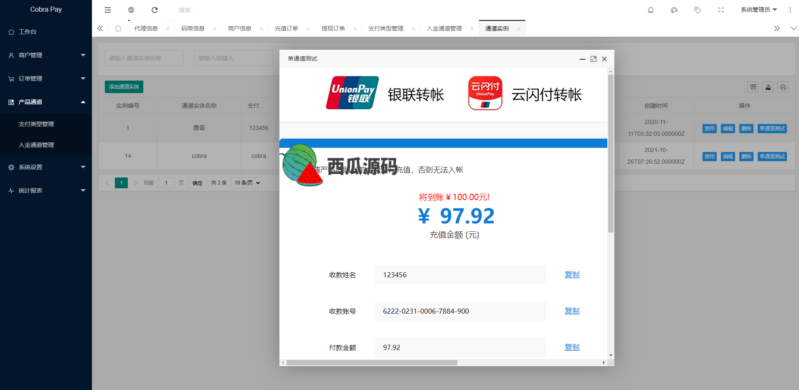Toggle fullscreen icon in header
This screenshot has height=390, width=799.
(x=721, y=10)
